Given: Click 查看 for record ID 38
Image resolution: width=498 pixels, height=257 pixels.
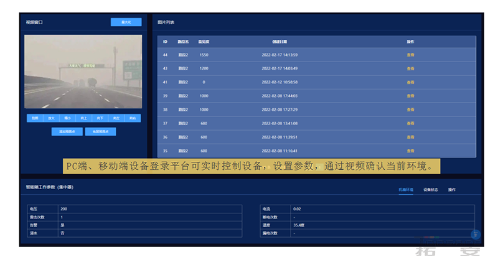Looking at the screenshot, I should [x=411, y=110].
